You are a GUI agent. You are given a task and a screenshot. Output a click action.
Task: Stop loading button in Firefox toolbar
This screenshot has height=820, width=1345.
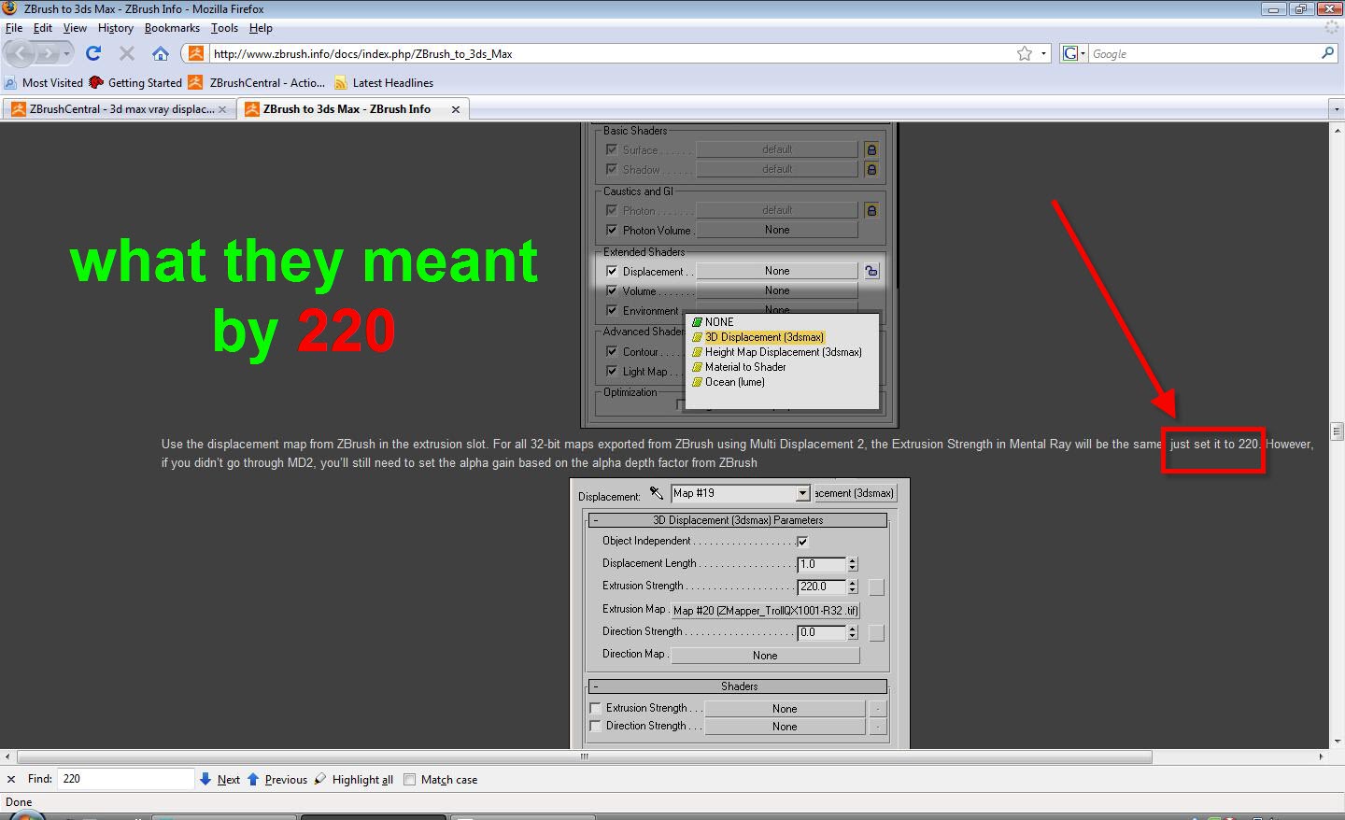[127, 53]
